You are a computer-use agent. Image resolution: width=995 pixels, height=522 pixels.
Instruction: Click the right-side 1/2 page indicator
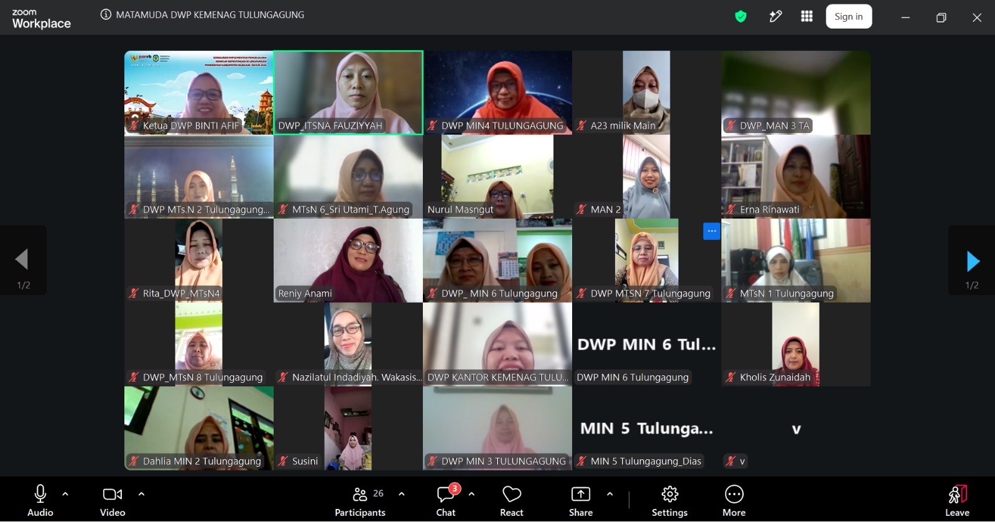click(972, 285)
